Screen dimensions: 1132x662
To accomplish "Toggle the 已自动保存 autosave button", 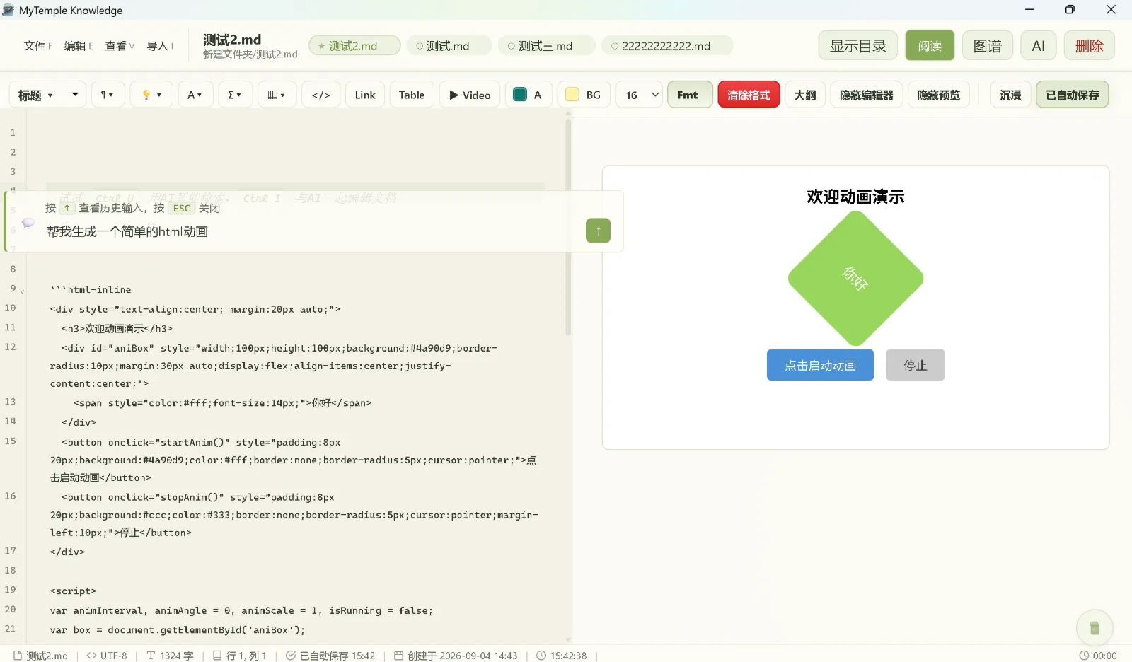I will click(x=1073, y=95).
